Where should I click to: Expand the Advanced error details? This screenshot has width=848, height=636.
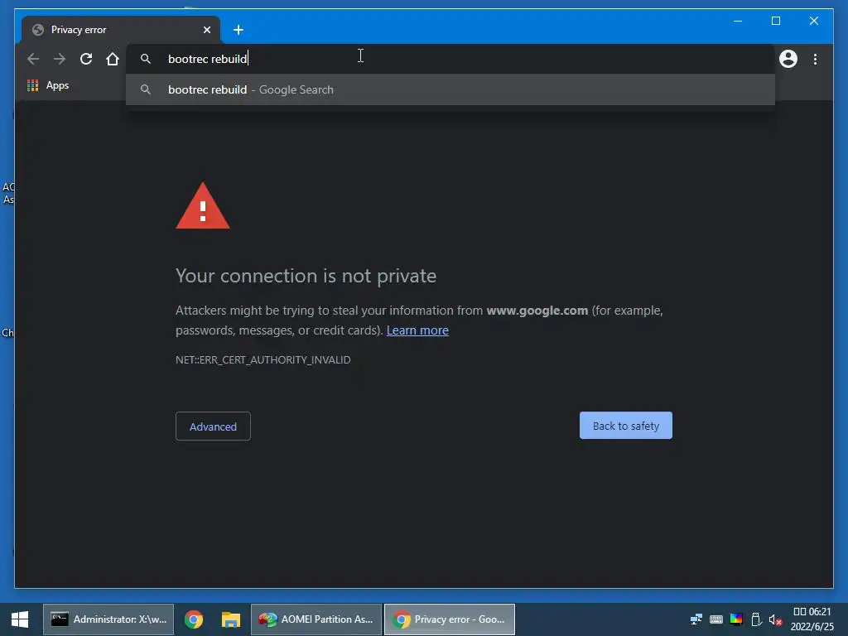(x=213, y=426)
